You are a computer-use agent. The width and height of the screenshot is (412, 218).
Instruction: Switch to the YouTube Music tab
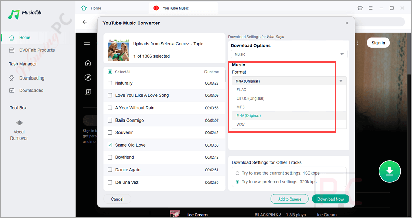(183, 8)
